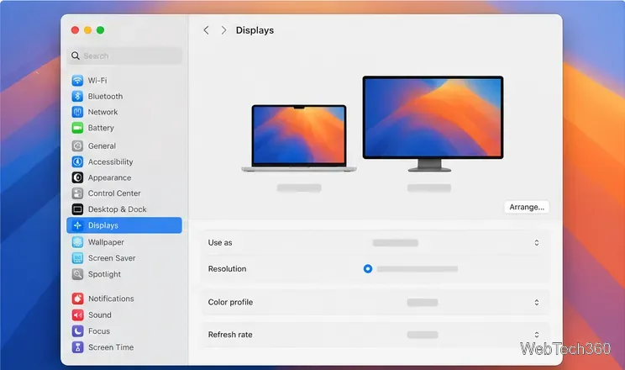Click the Wallpaper icon
Screen dimensions: 625x370
click(x=77, y=242)
